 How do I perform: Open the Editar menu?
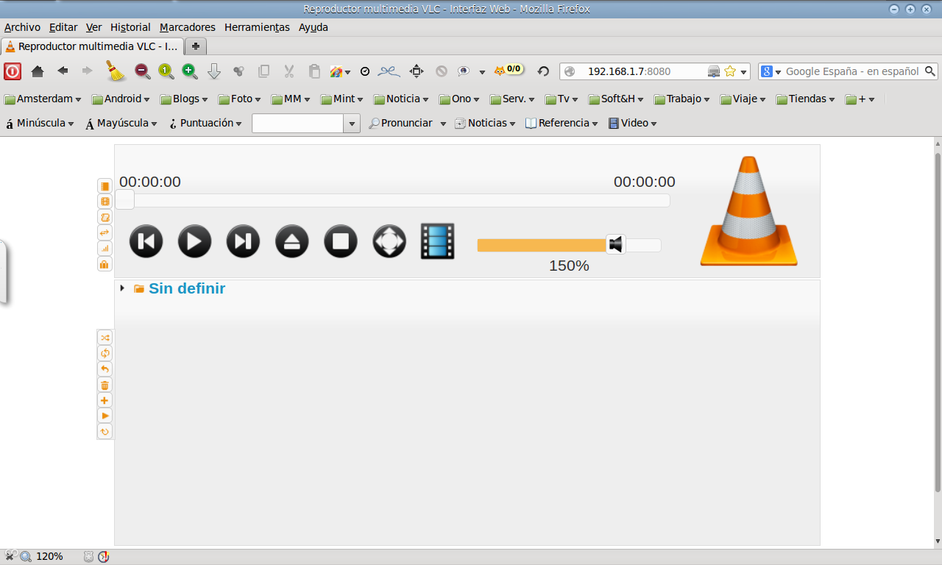coord(63,27)
